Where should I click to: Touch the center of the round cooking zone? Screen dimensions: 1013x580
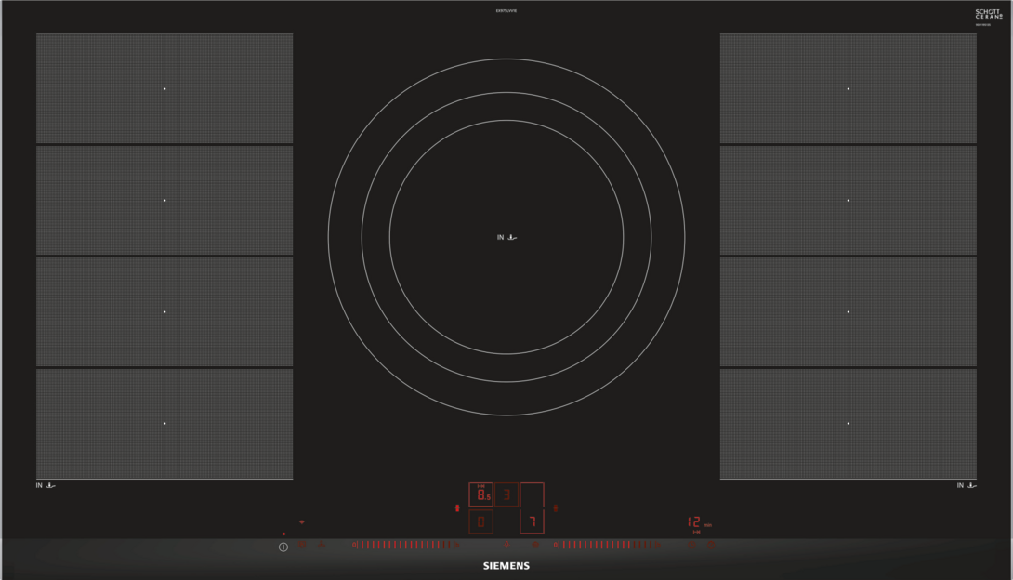(x=506, y=237)
